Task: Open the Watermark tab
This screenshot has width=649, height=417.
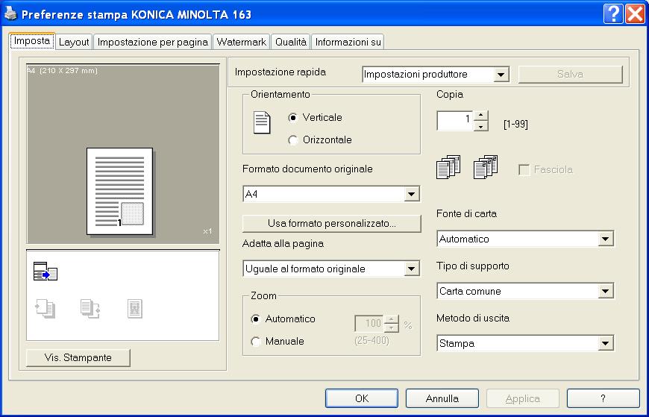Action: point(241,42)
